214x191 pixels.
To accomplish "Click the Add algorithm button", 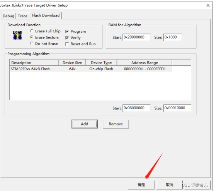I will [85, 124].
